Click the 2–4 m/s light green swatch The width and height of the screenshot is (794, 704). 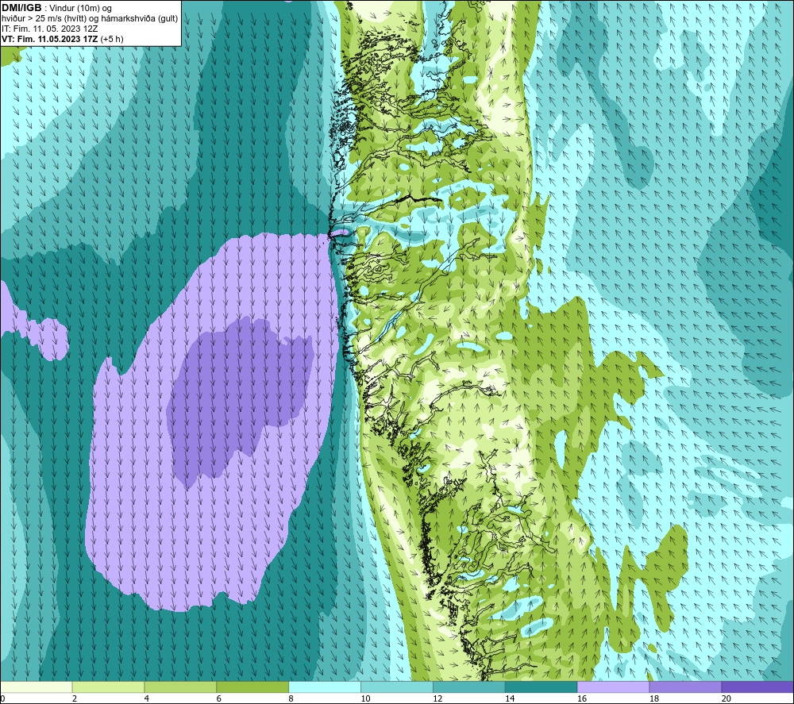coord(108,687)
